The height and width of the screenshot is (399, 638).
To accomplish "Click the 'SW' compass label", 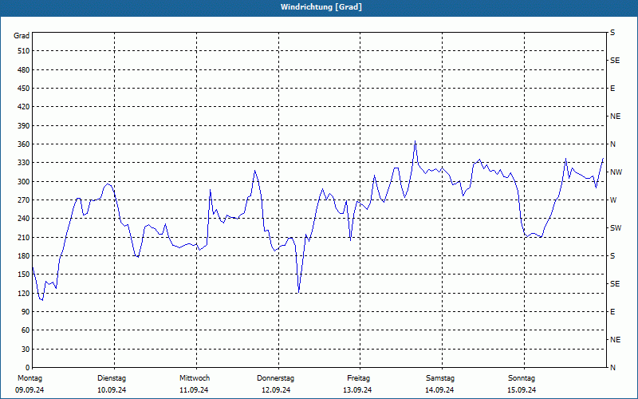I will pos(616,228).
